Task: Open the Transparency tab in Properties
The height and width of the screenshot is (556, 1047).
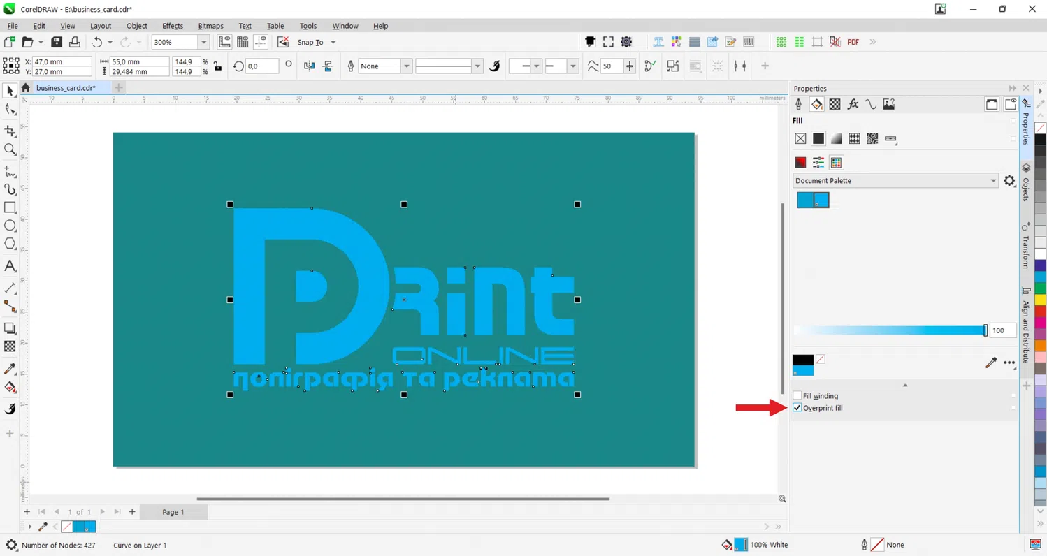Action: point(835,104)
